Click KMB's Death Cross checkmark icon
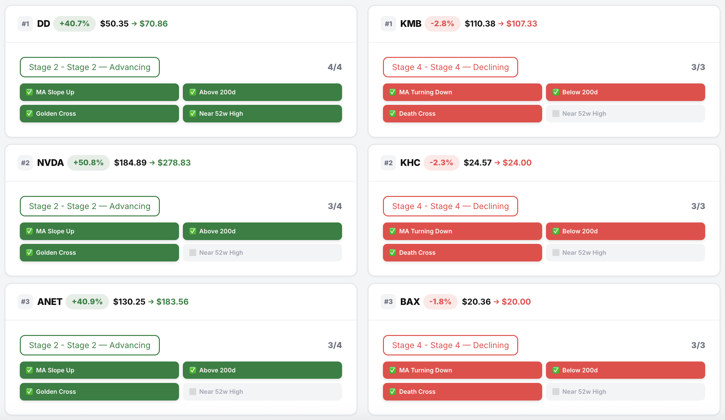 tap(393, 114)
